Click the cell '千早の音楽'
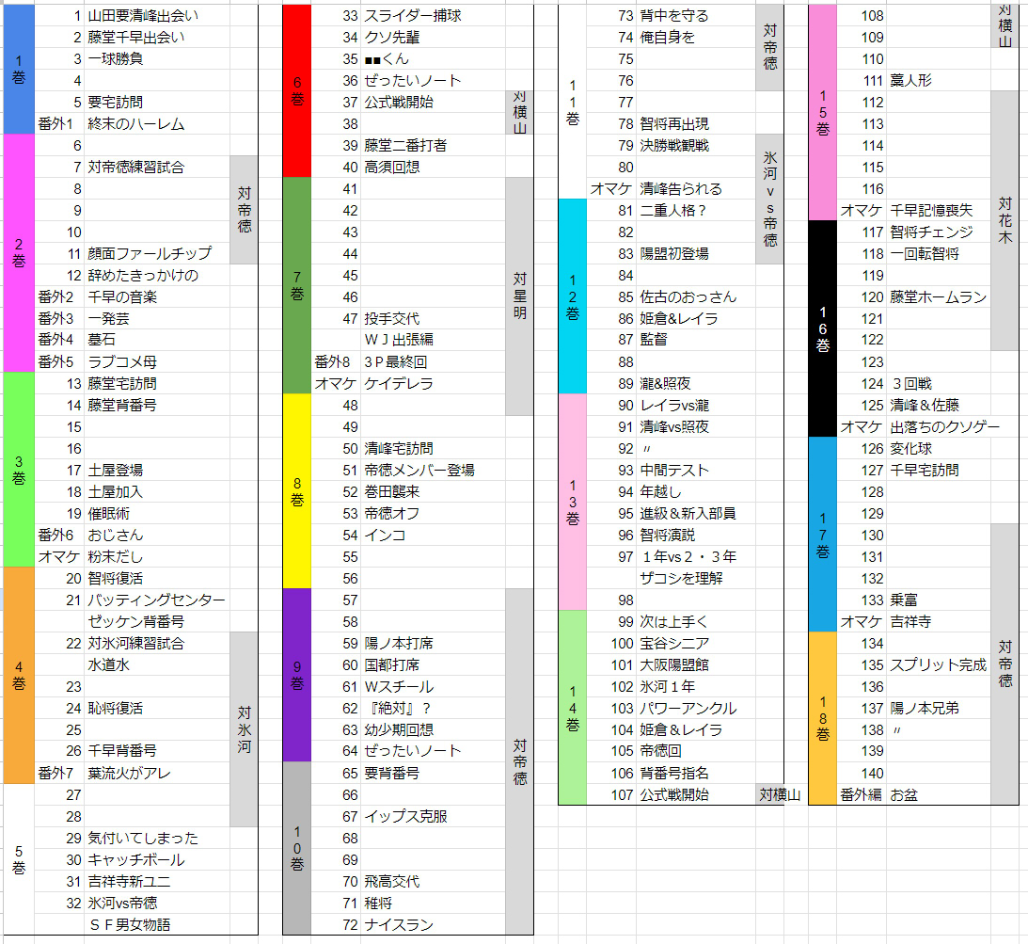 point(157,297)
